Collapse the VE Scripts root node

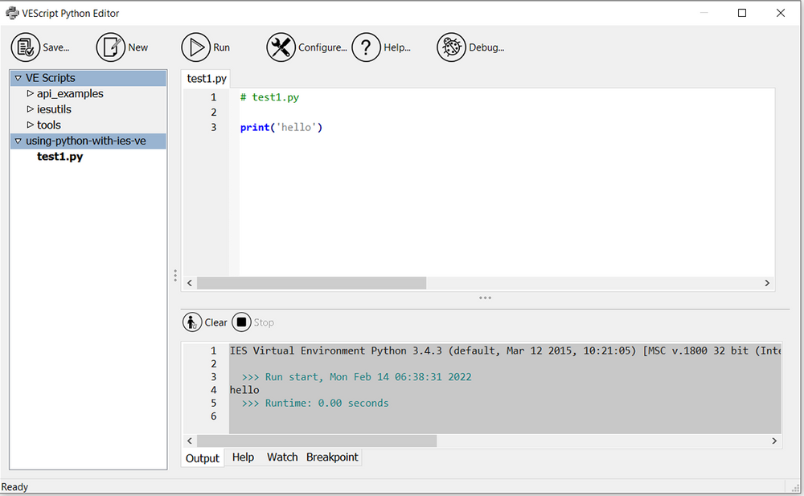pos(17,77)
